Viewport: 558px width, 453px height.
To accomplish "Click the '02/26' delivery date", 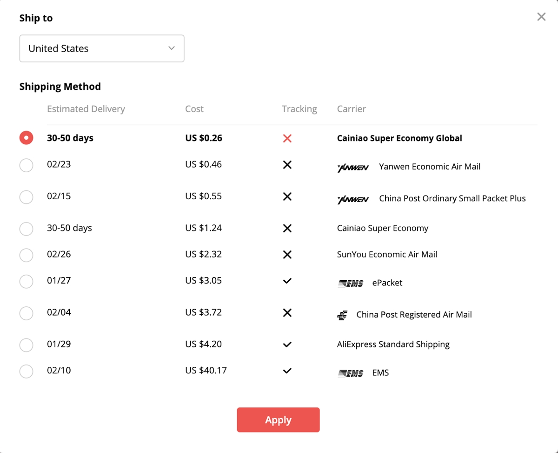I will point(59,254).
